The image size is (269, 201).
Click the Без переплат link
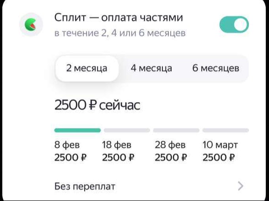coord(85,186)
